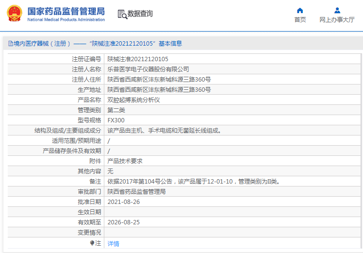Click the 适用范围/预期用途 label
363x253 pixels.
coord(77,141)
